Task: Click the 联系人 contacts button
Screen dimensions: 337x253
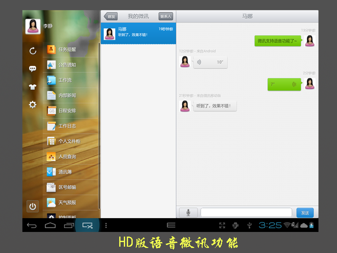Action: click(166, 16)
